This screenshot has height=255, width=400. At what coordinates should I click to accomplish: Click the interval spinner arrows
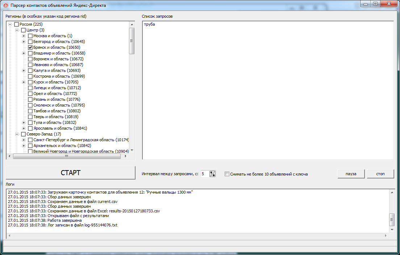pyautogui.click(x=212, y=174)
